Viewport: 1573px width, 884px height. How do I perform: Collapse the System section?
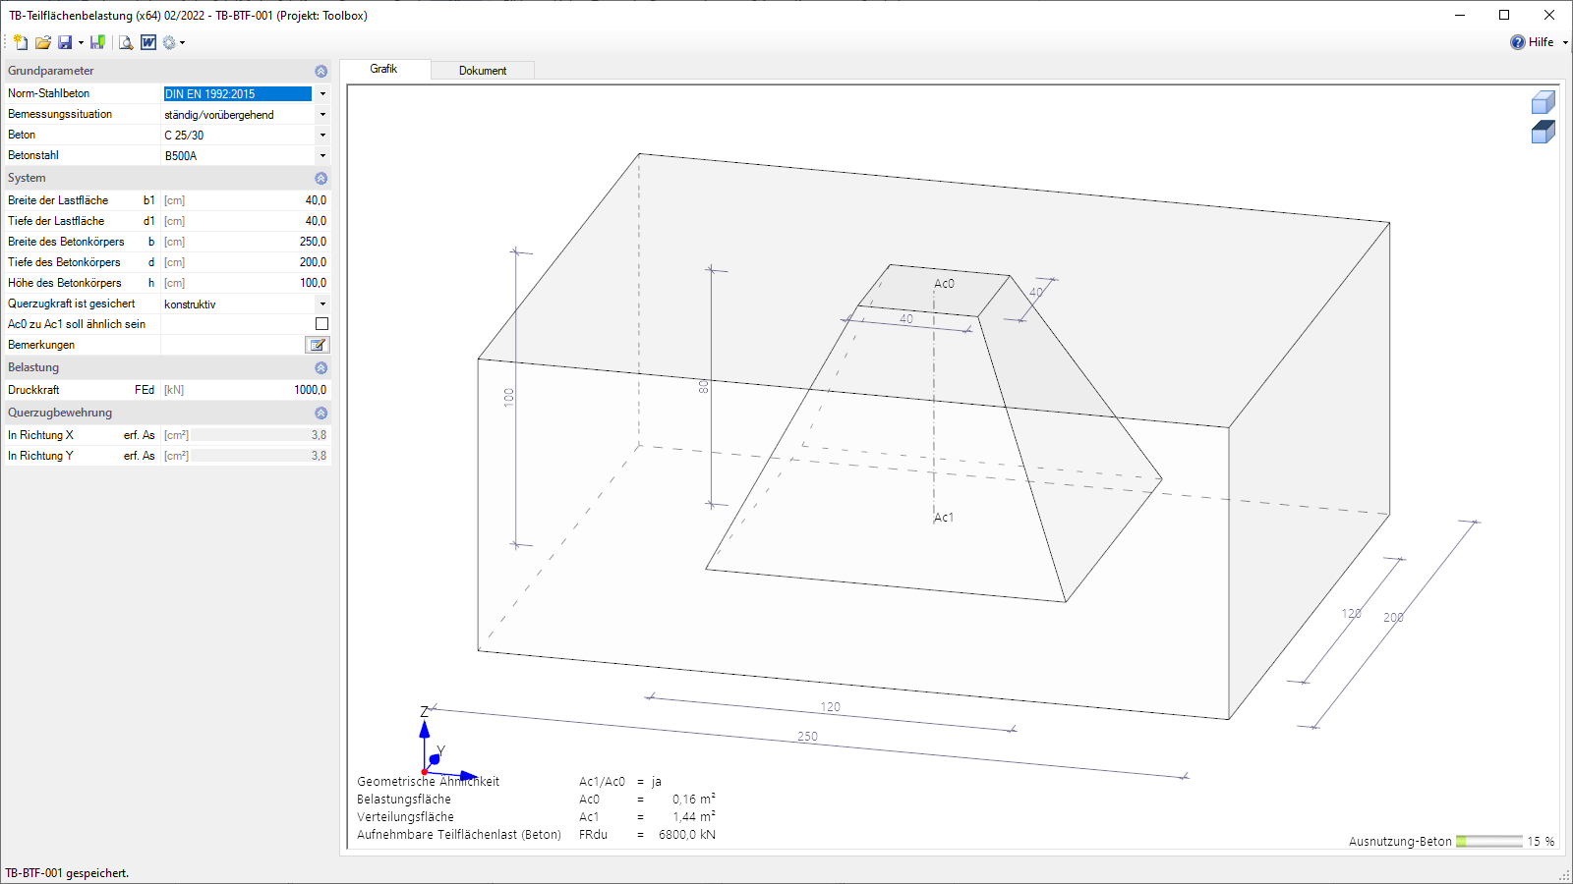[320, 179]
